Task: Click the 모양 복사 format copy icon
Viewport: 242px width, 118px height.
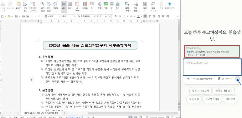Action: pyautogui.click(x=25, y=4)
